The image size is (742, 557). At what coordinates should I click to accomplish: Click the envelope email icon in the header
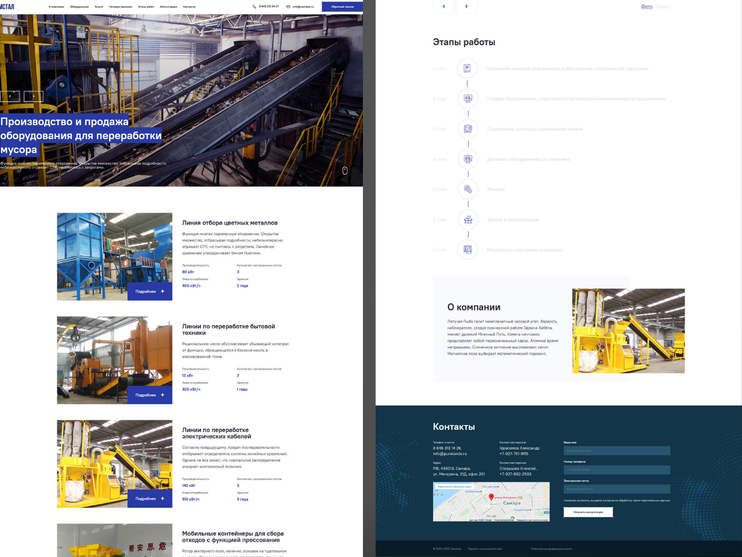click(x=288, y=7)
